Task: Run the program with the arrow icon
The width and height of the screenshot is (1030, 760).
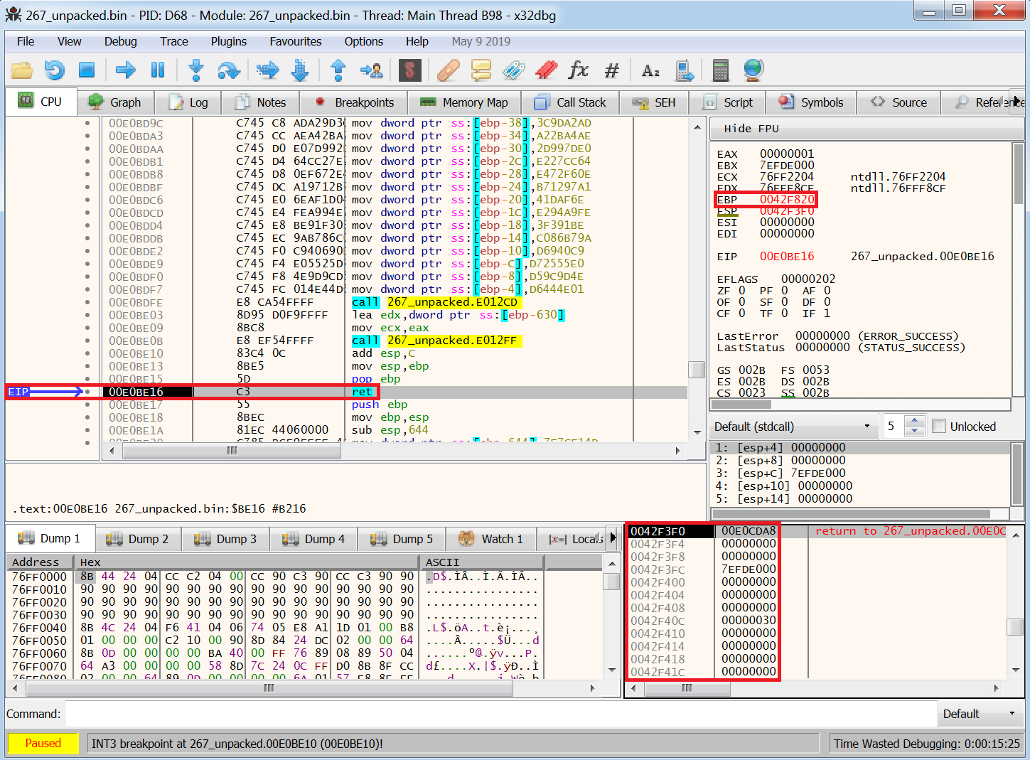Action: [126, 70]
